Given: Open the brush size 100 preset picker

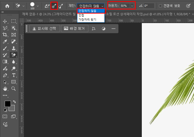Looking at the screenshot, I should [38, 6].
